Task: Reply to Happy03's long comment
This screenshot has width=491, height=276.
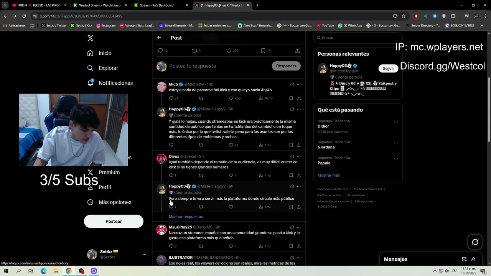Action: click(171, 145)
